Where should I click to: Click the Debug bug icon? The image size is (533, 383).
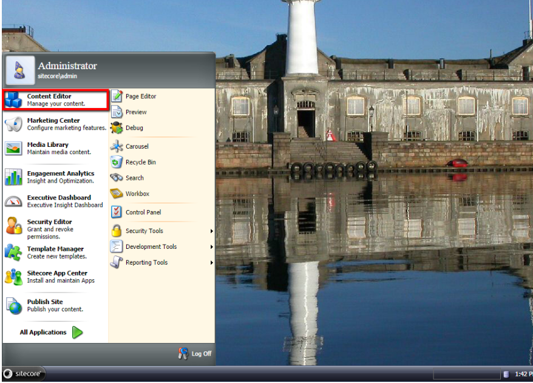pyautogui.click(x=117, y=128)
